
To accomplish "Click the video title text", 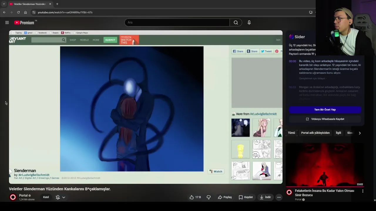I will (x=60, y=189).
